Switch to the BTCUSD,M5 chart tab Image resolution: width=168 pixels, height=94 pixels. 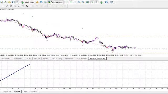(x=82, y=58)
